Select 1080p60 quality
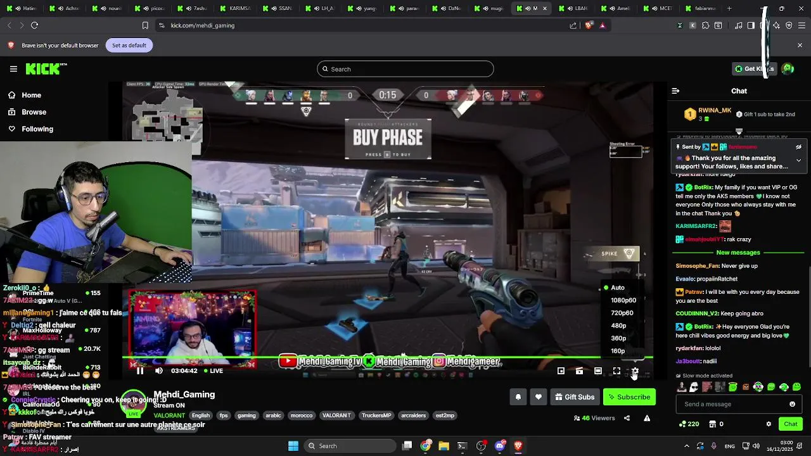 [x=622, y=300]
